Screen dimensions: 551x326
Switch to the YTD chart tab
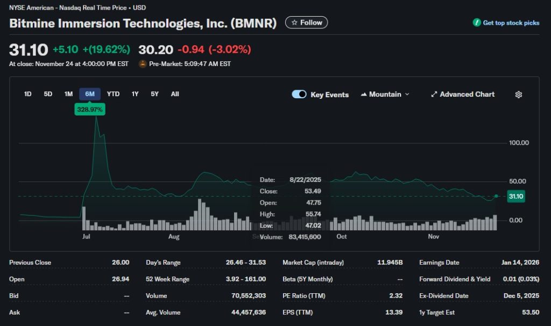(x=113, y=93)
